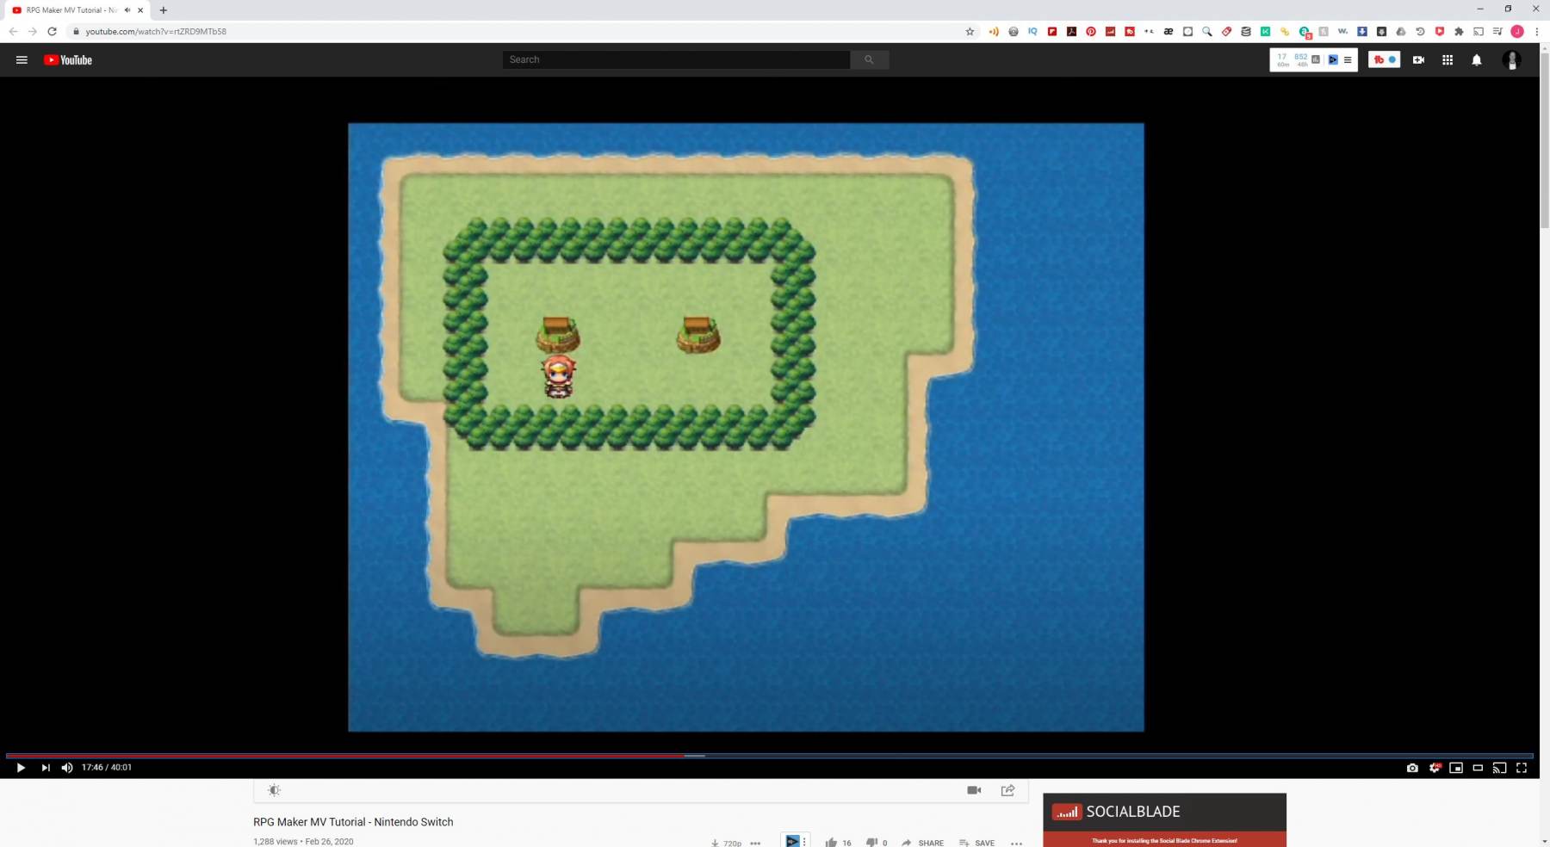
Task: Select the RPG Maker MV Tutorial tab
Action: (71, 10)
